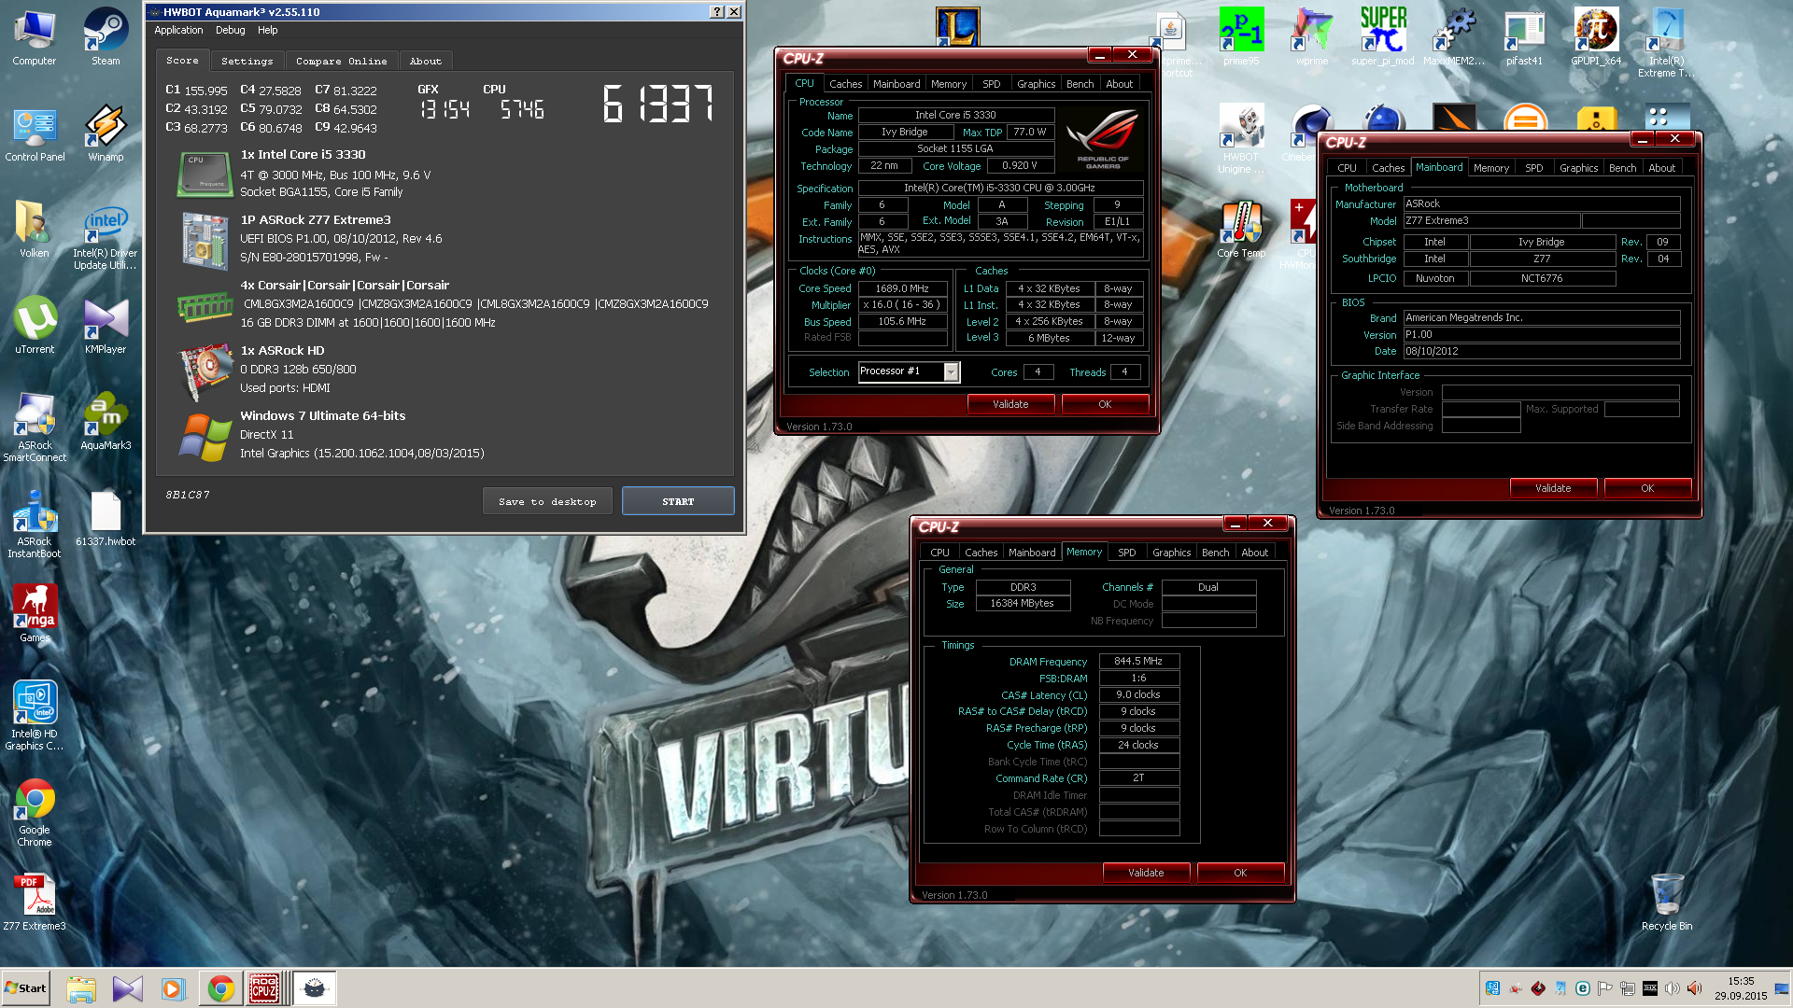Open the file explorer taskbar icon

(81, 988)
